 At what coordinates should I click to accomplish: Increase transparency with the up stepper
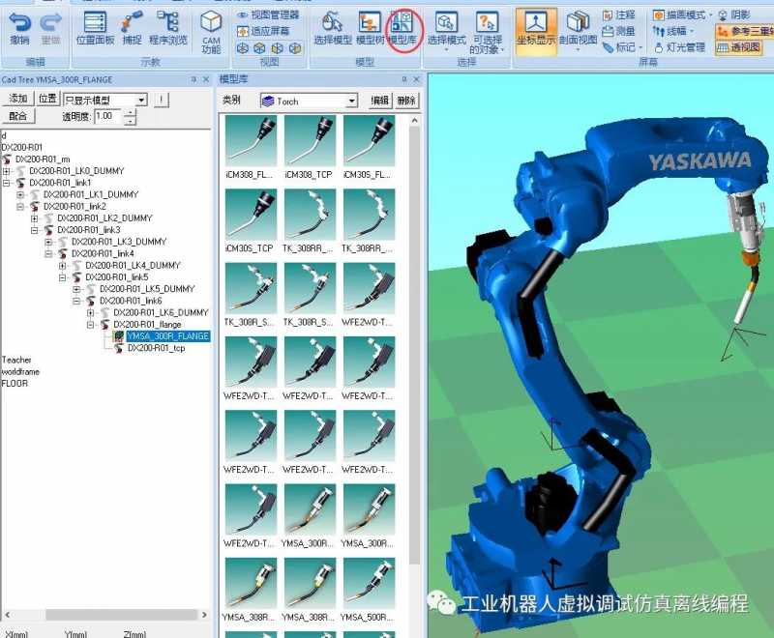point(130,113)
